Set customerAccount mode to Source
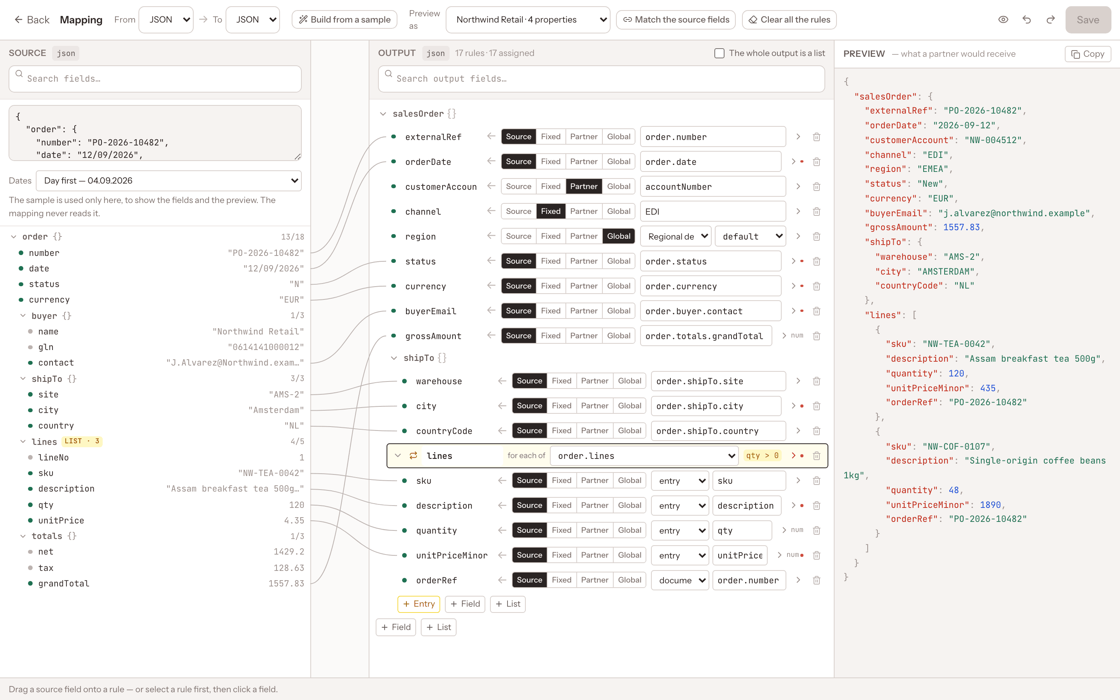This screenshot has height=700, width=1120. pyautogui.click(x=518, y=186)
